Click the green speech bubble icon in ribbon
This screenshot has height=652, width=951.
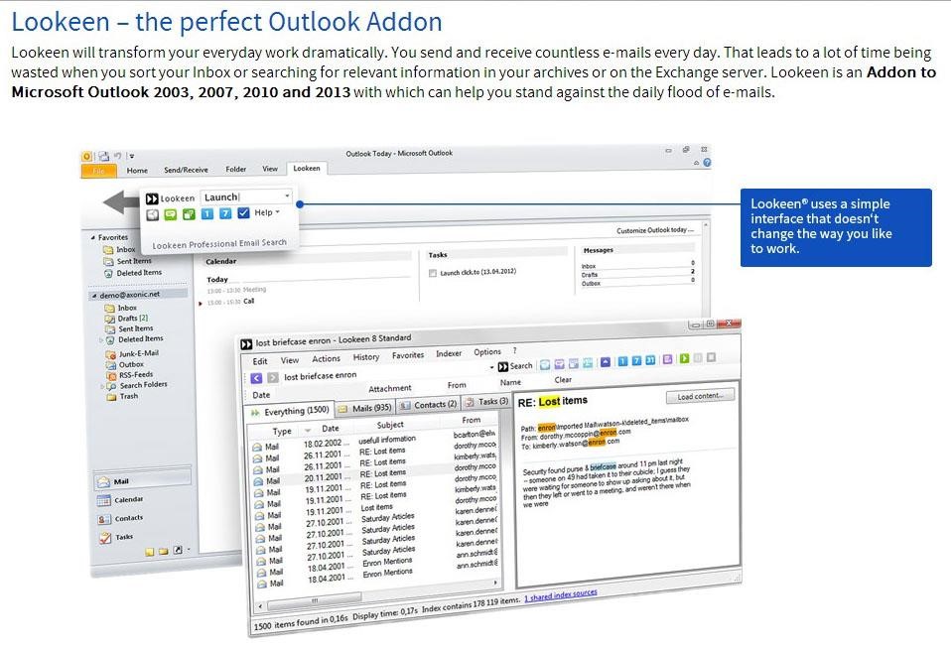click(x=171, y=214)
